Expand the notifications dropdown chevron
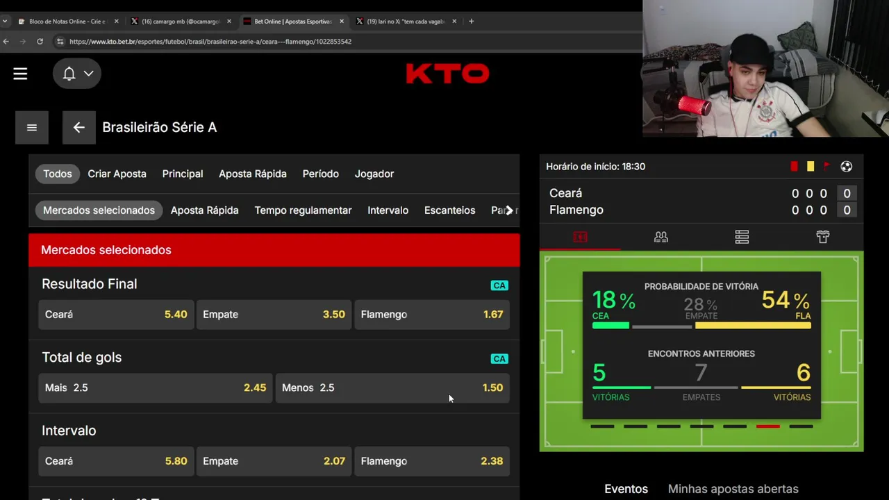The image size is (889, 500). [x=88, y=74]
